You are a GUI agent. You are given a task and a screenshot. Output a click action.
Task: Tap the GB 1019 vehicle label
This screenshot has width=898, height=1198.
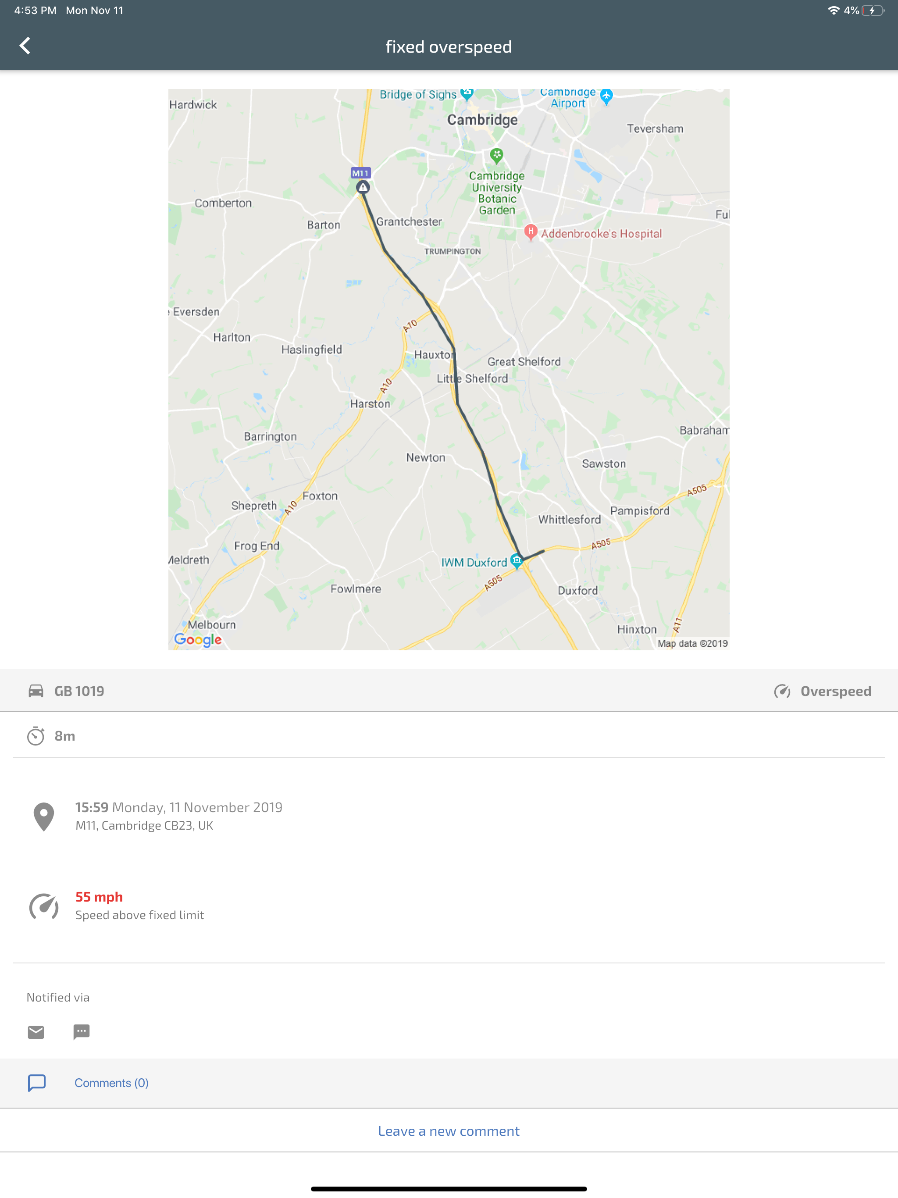79,691
